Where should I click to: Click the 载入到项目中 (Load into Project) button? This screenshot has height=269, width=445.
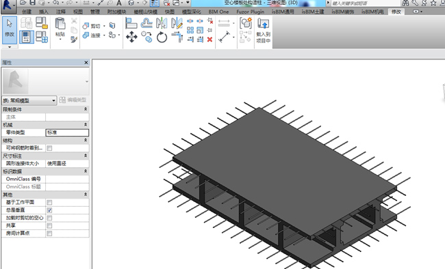click(x=264, y=31)
